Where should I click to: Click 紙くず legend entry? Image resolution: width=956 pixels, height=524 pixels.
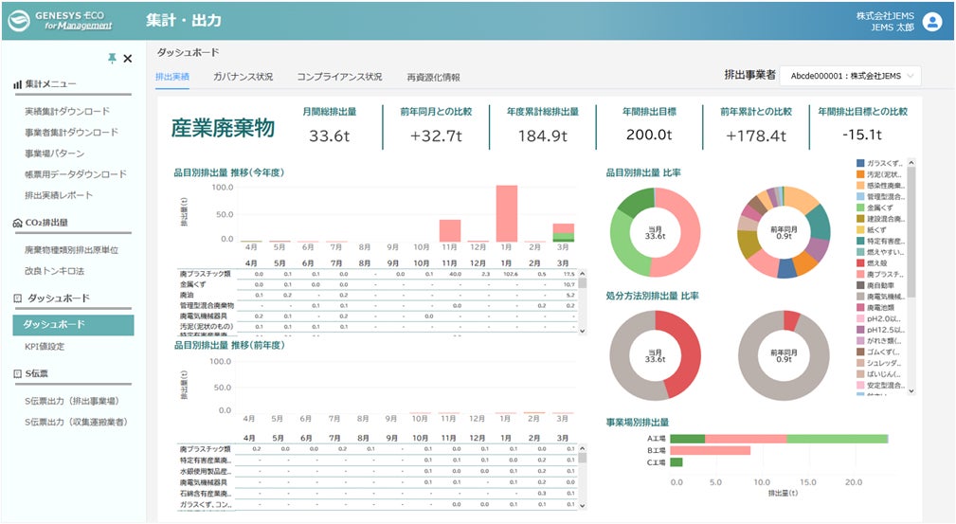coord(872,230)
